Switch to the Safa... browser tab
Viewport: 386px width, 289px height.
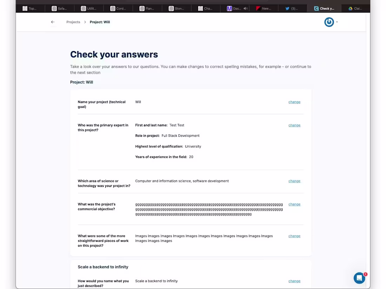tap(59, 8)
